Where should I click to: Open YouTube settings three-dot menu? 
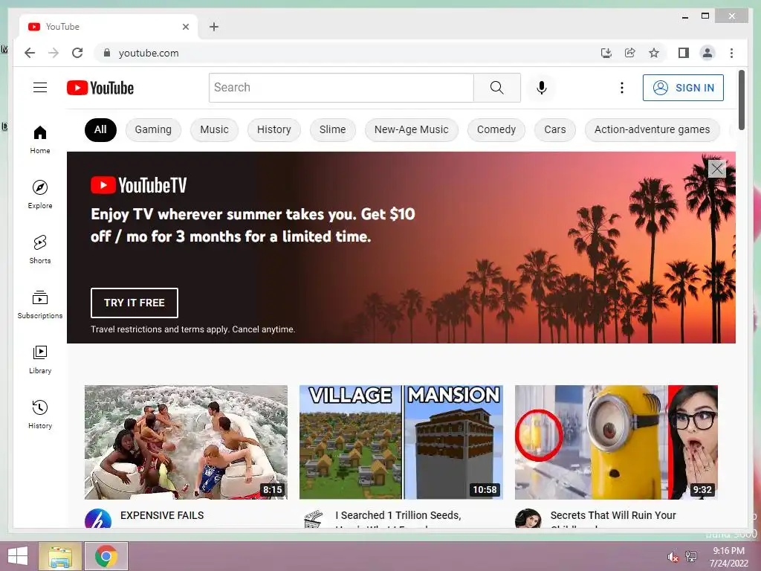click(622, 88)
